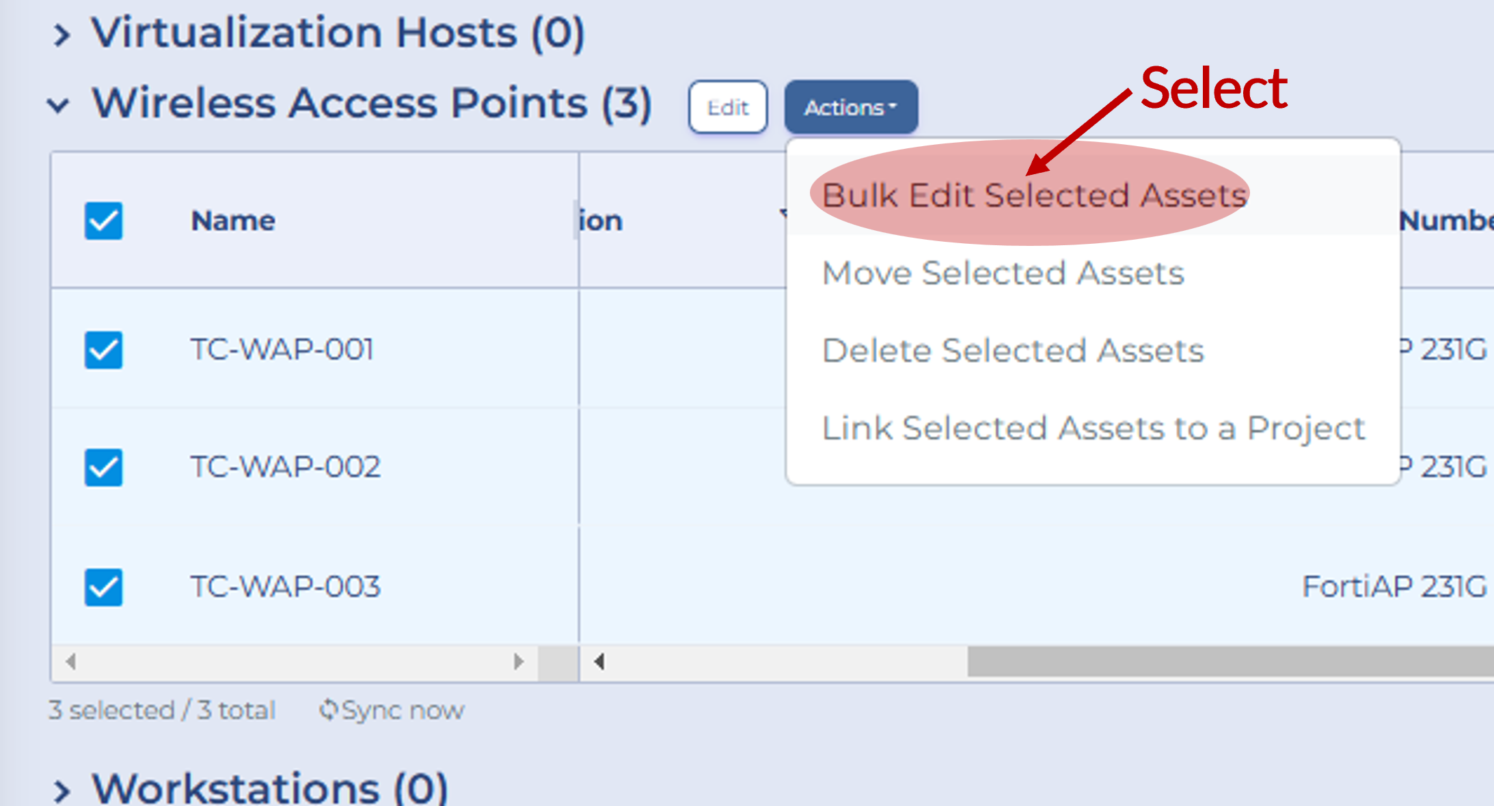
Task: Uncheck the TC-WAP-003 row checkbox
Action: click(x=104, y=587)
